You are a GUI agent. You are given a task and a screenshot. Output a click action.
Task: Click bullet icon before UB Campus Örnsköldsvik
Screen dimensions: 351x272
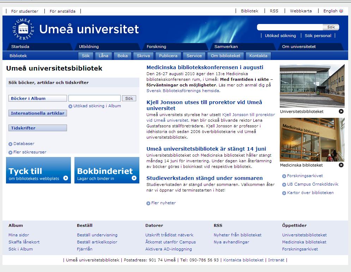coord(284,185)
